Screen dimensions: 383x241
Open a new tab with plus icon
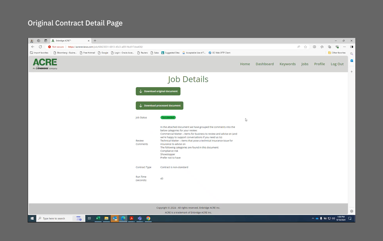point(95,41)
